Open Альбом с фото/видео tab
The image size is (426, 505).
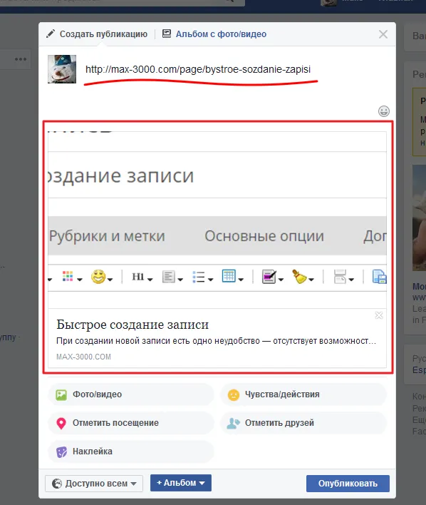point(214,34)
